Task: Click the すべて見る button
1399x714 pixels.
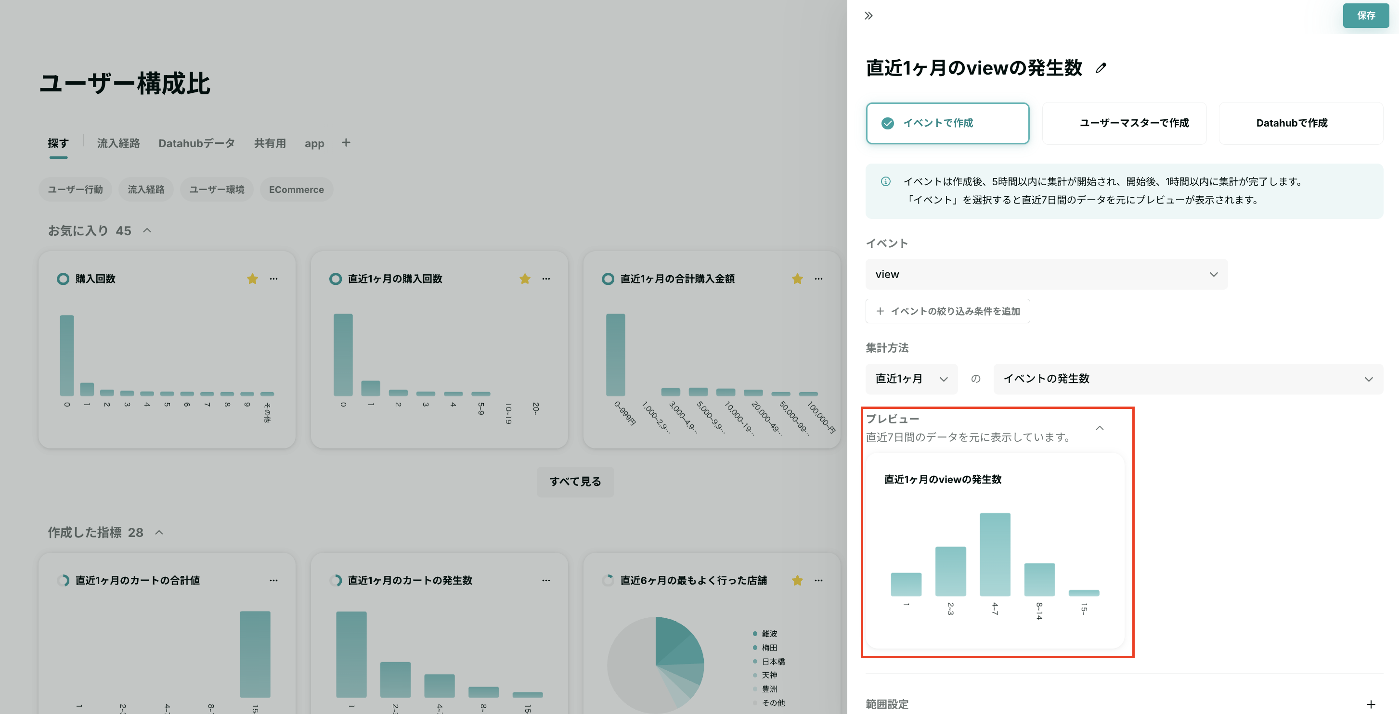Action: [575, 482]
